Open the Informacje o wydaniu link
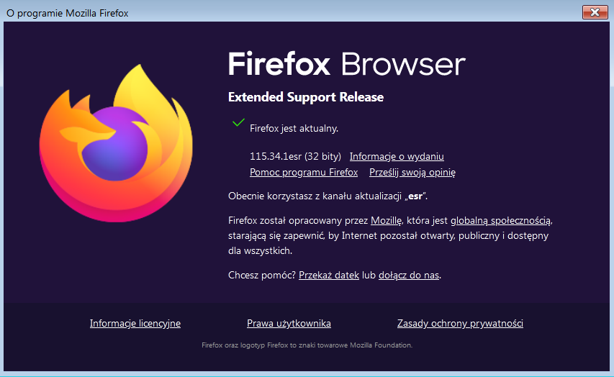The width and height of the screenshot is (614, 377). (397, 157)
